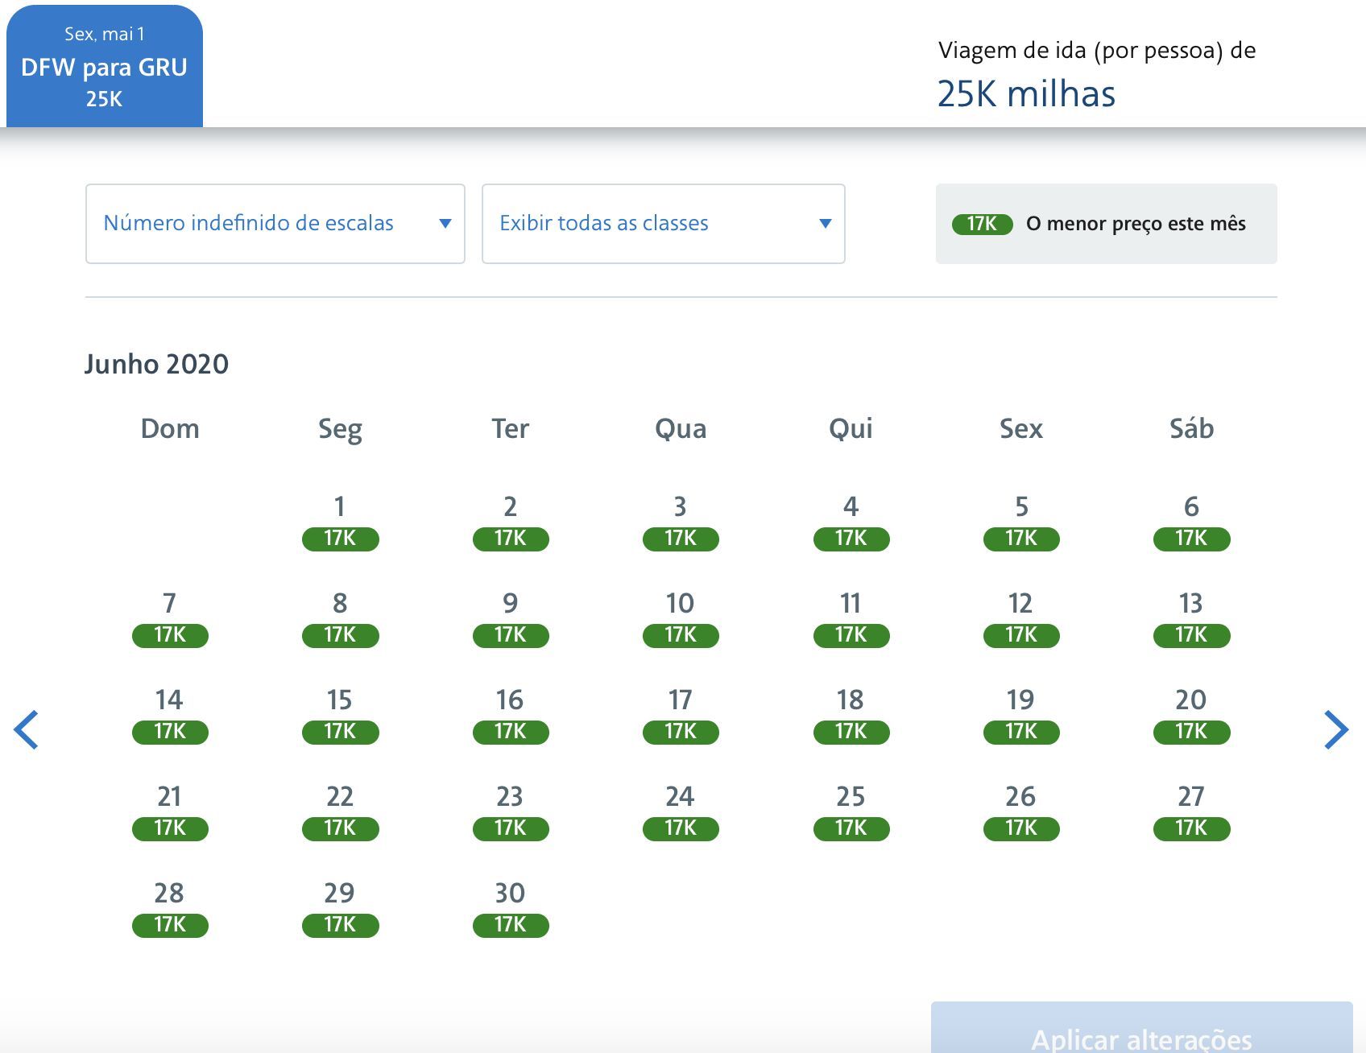Pick June 20 date
Screen dimensions: 1366x1053
1192,715
